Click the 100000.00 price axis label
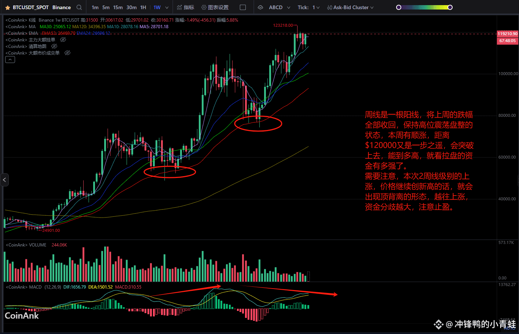 click(x=508, y=74)
